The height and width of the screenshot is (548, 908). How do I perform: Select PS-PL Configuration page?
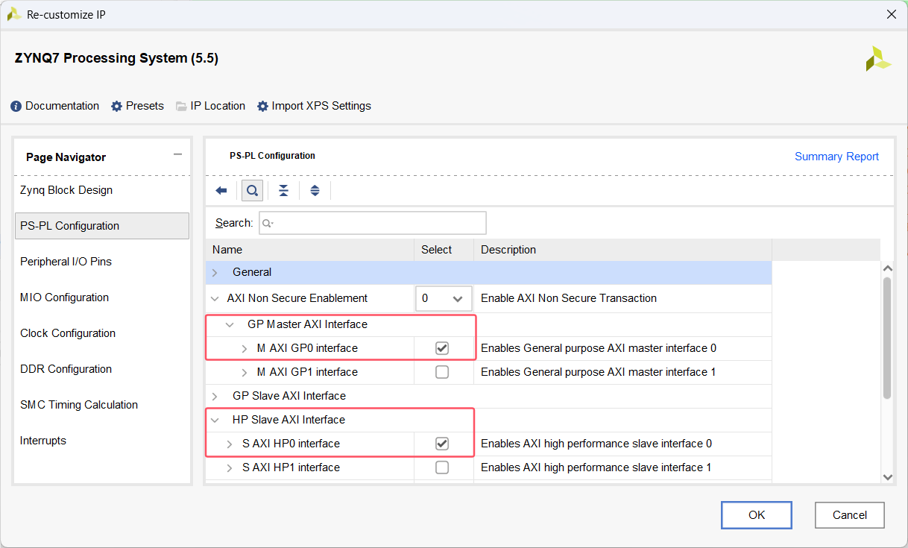(102, 226)
